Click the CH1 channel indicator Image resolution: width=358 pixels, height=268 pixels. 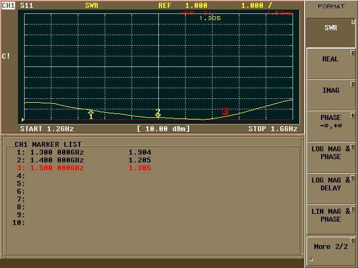tap(8, 5)
